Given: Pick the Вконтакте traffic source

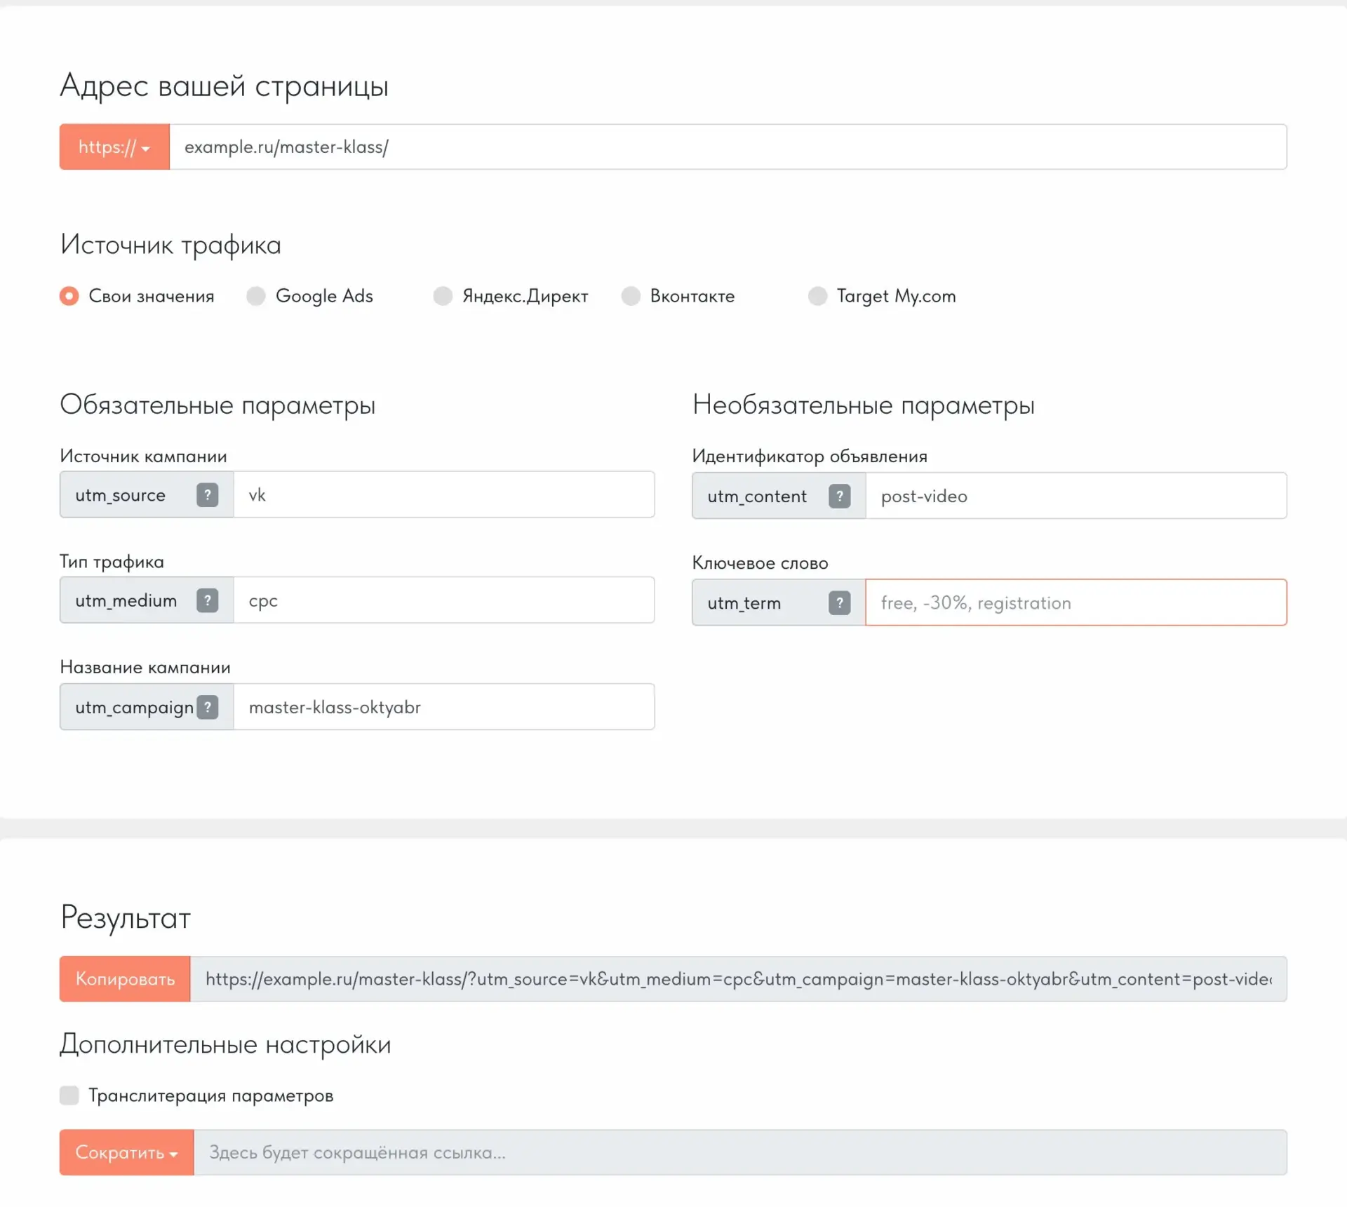Looking at the screenshot, I should (x=631, y=296).
